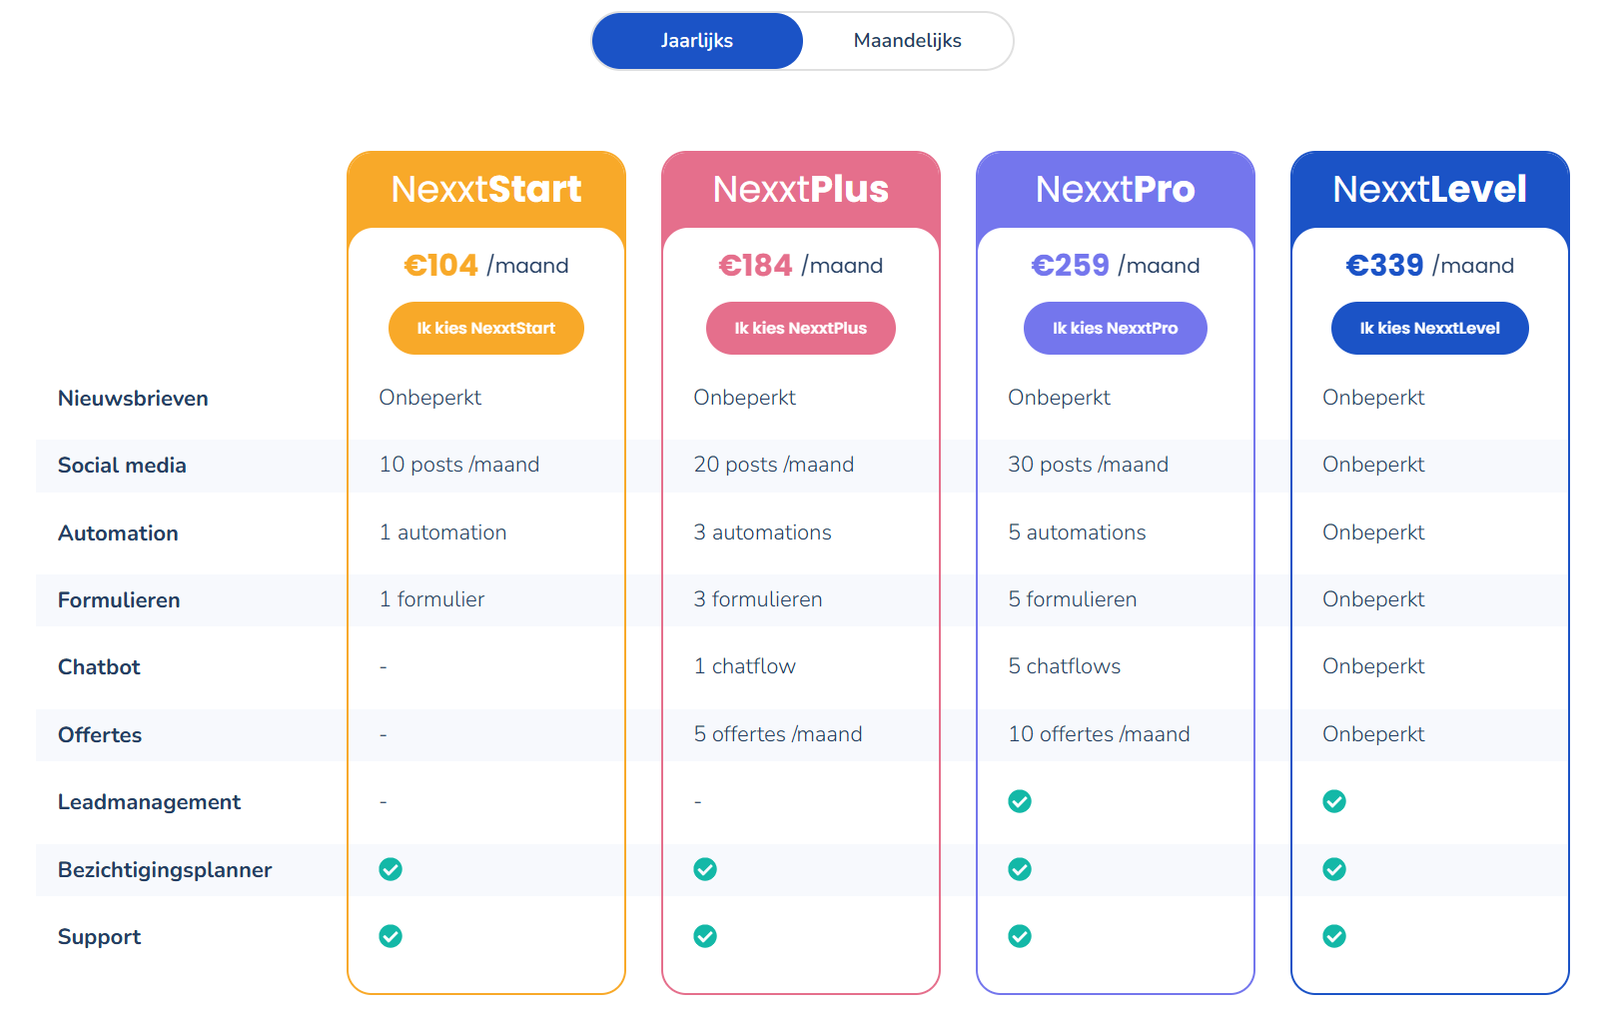Click NexxtStart Bezichtigingsplanner checkmark icon
Image resolution: width=1623 pixels, height=1026 pixels.
[391, 869]
